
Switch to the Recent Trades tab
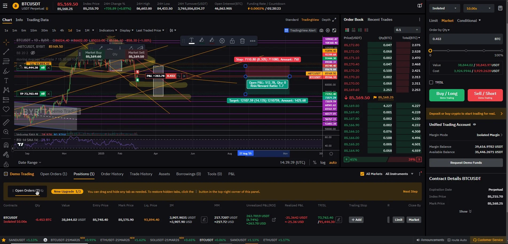pyautogui.click(x=380, y=19)
